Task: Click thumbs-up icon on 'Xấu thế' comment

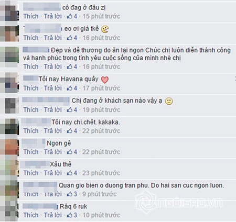Action: click(70, 173)
